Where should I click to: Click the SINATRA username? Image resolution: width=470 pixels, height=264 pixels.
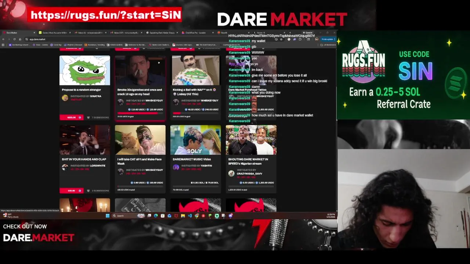[95, 96]
